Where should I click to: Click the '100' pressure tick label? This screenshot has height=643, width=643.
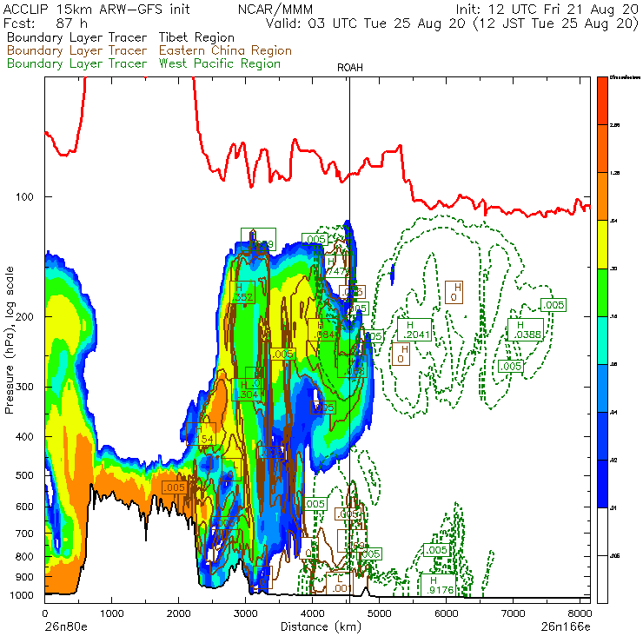click(24, 197)
